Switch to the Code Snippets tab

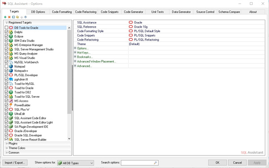point(110,12)
